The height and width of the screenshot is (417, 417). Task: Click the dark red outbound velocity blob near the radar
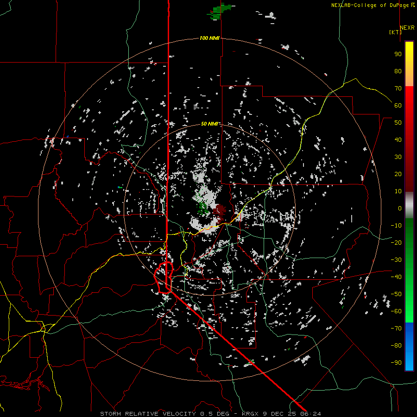(220, 211)
